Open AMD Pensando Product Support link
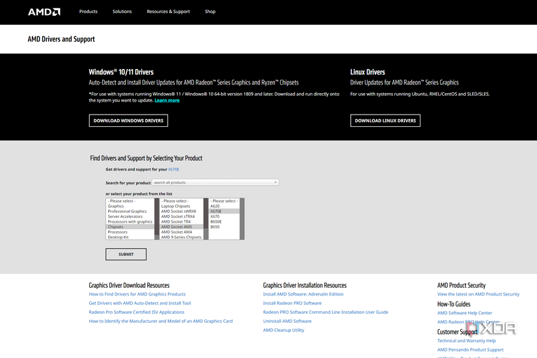 point(470,350)
